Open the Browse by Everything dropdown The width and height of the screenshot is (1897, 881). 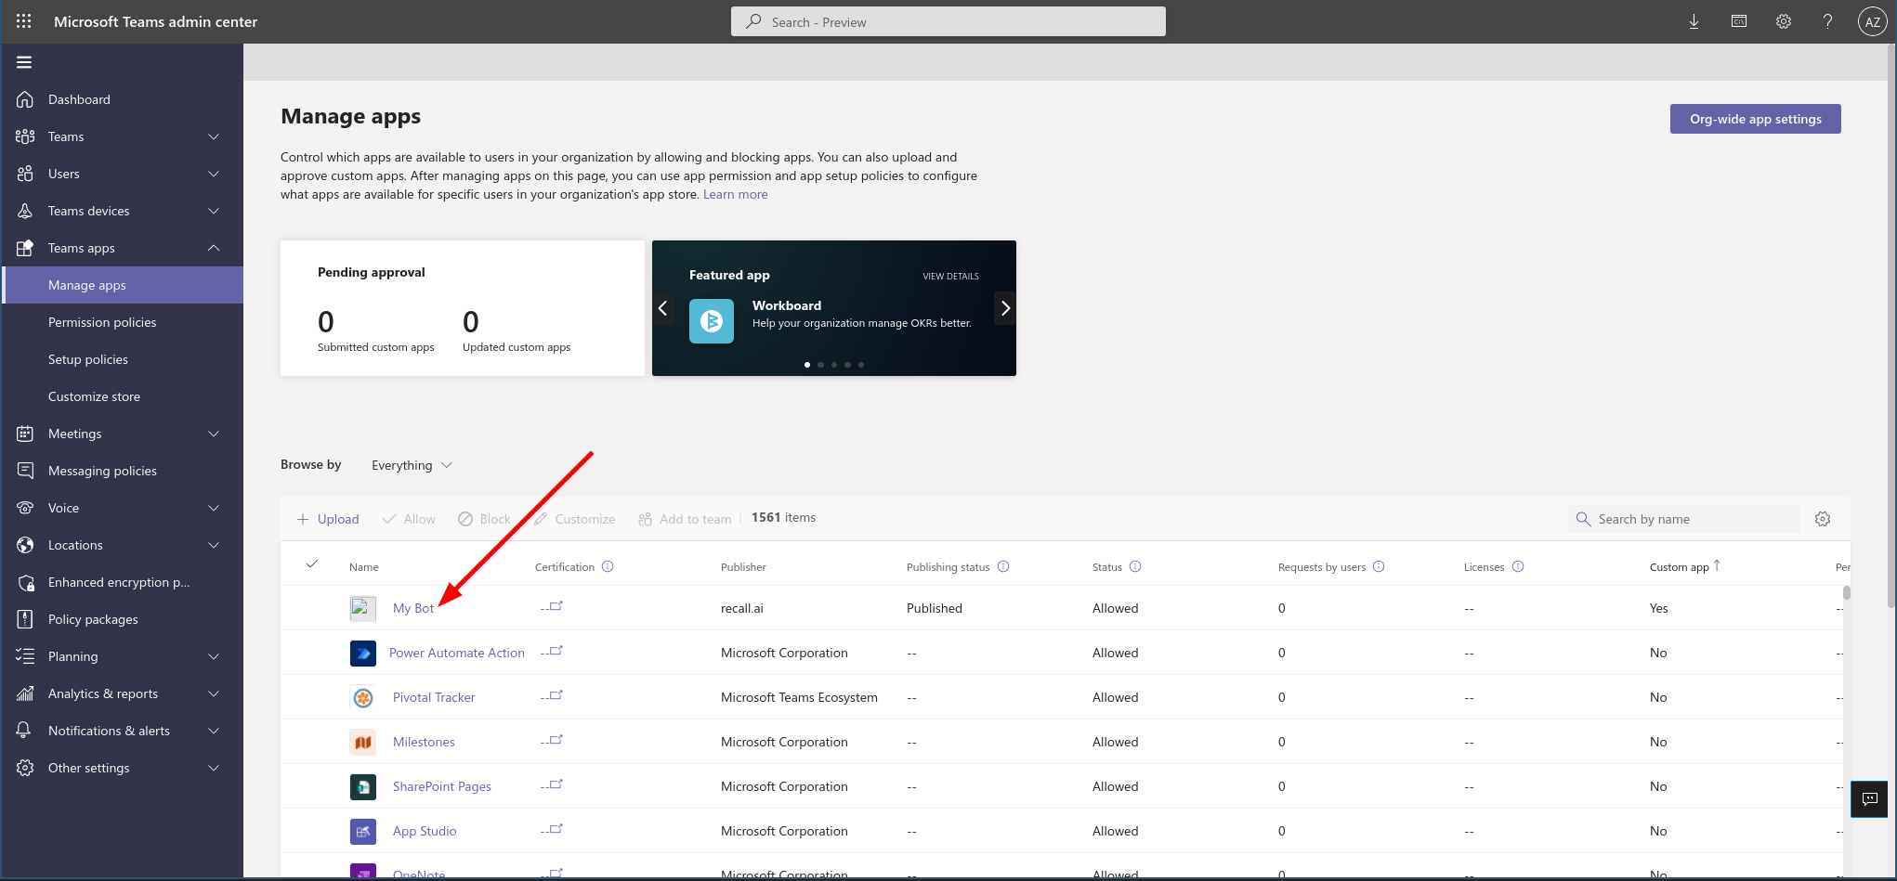click(412, 465)
